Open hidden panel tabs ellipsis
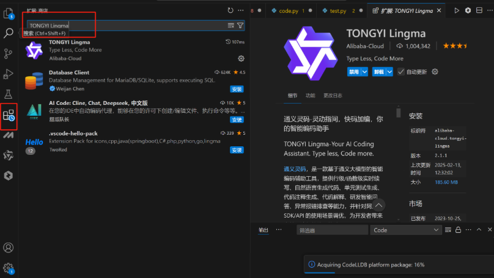494x278 pixels. coord(279,230)
